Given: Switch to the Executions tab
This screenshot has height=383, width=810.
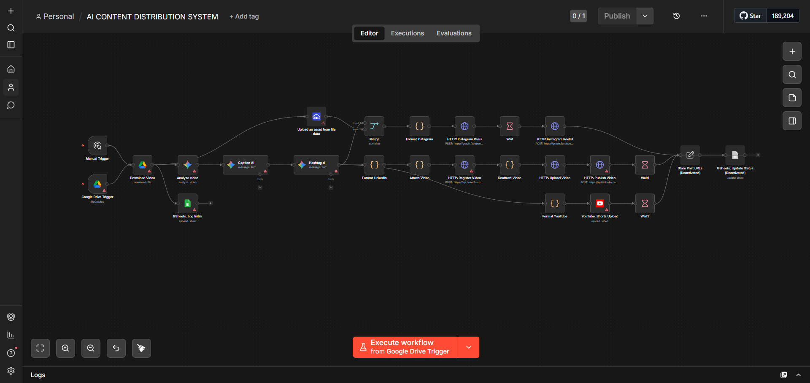Looking at the screenshot, I should [x=407, y=33].
